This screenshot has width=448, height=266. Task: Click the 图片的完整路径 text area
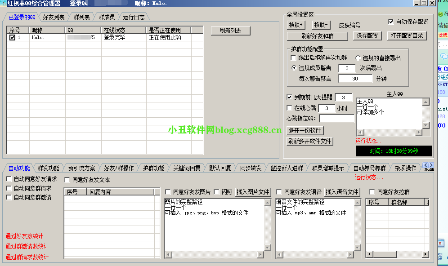pos(214,225)
